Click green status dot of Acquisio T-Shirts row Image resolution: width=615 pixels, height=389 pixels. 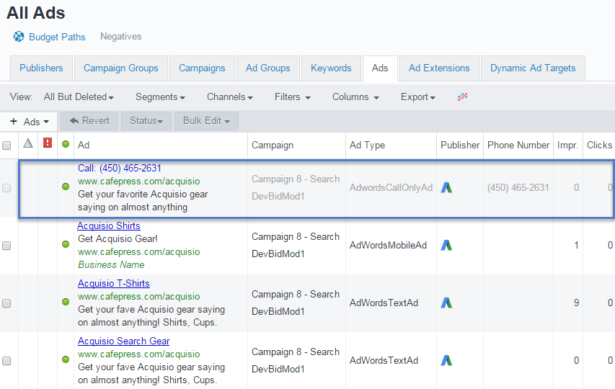pyautogui.click(x=66, y=302)
